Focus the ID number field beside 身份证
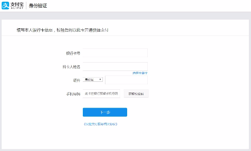 126,80
